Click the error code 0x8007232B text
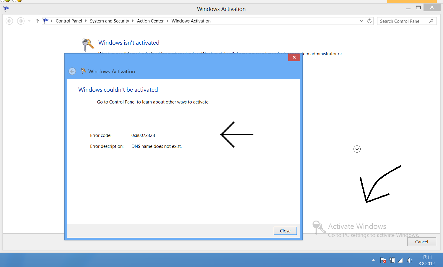 [143, 135]
